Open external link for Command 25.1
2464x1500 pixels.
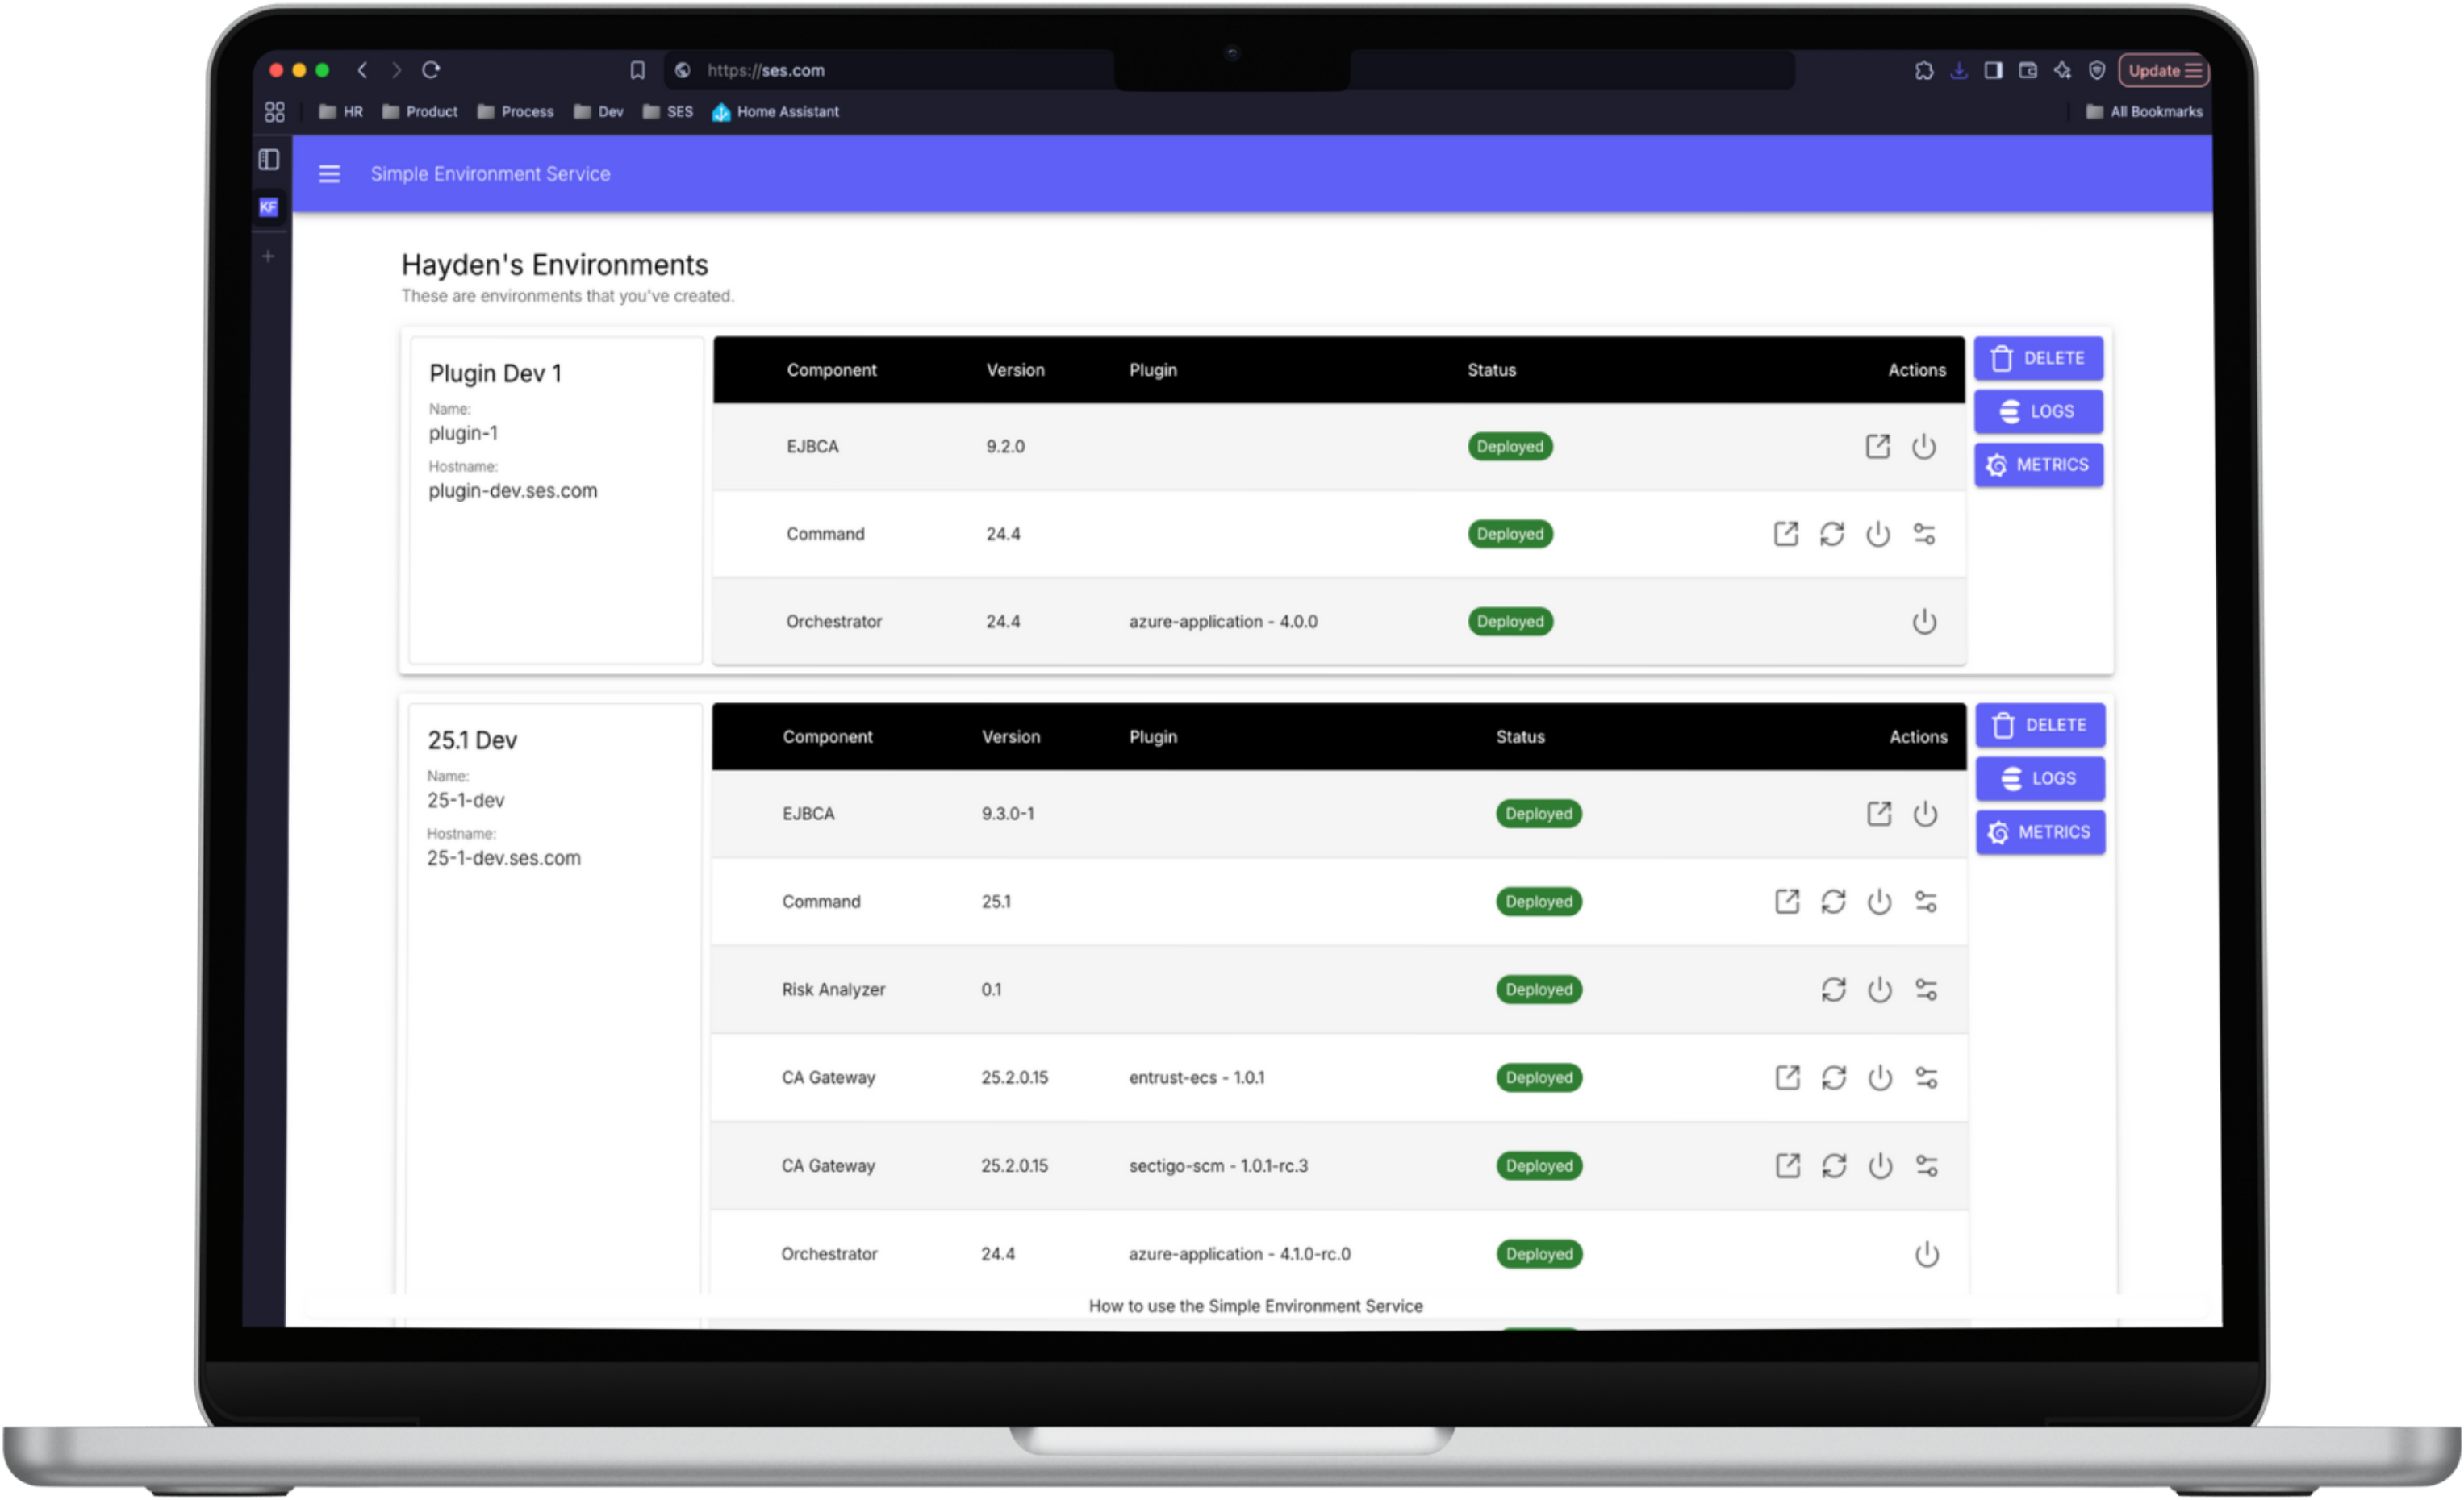click(x=1787, y=902)
